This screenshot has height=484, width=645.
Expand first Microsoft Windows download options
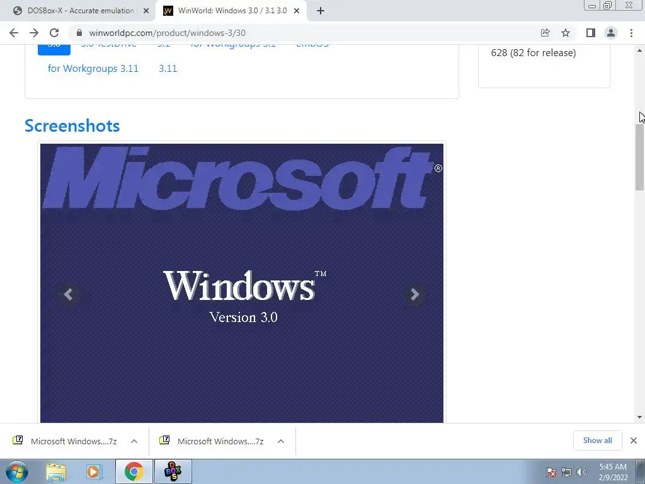pyautogui.click(x=134, y=441)
